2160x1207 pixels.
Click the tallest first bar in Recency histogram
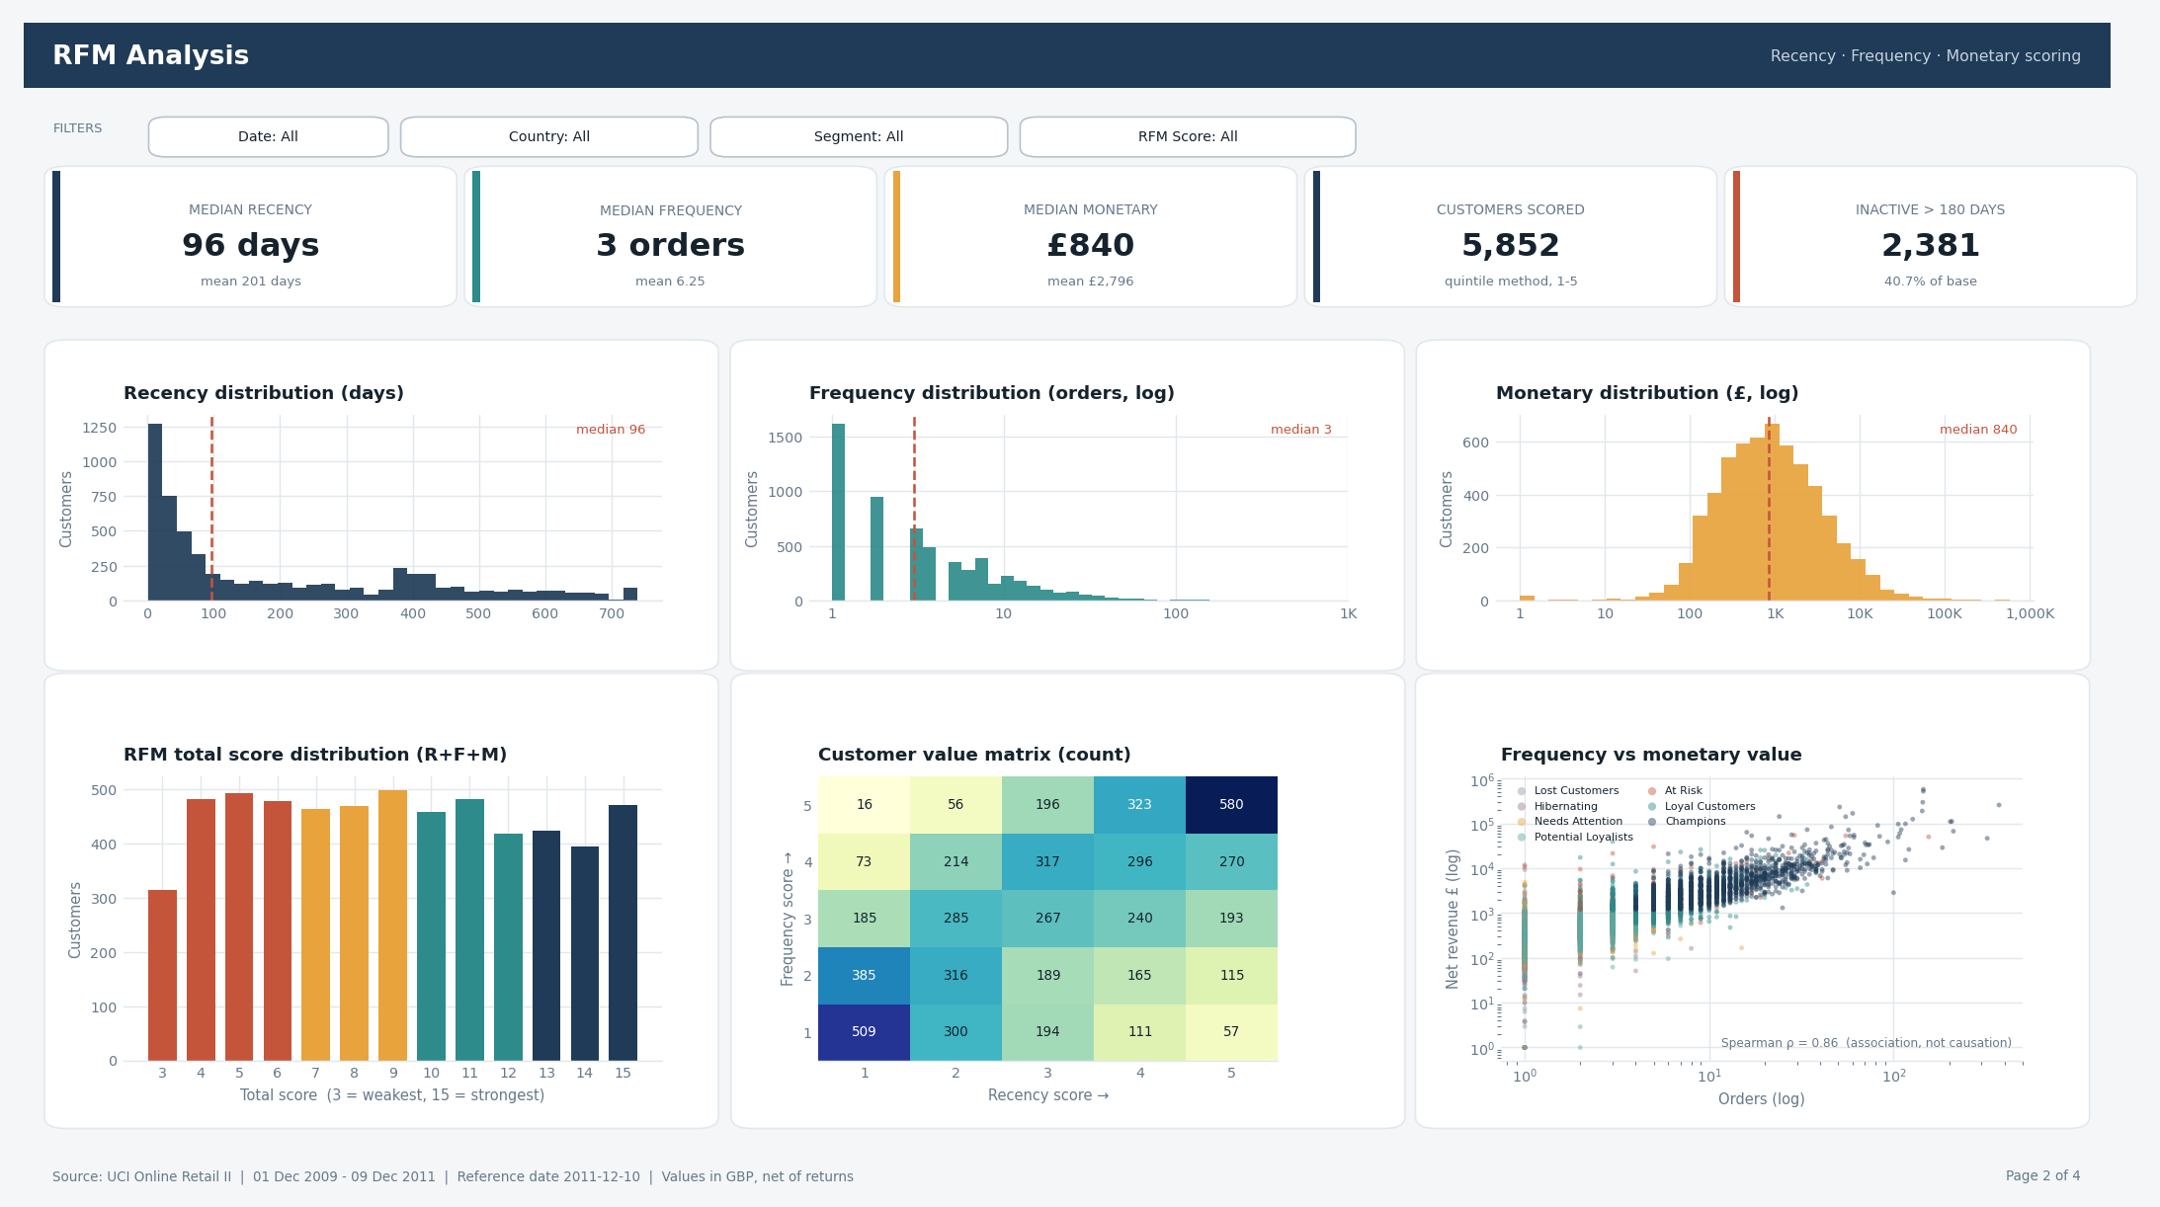[x=155, y=513]
